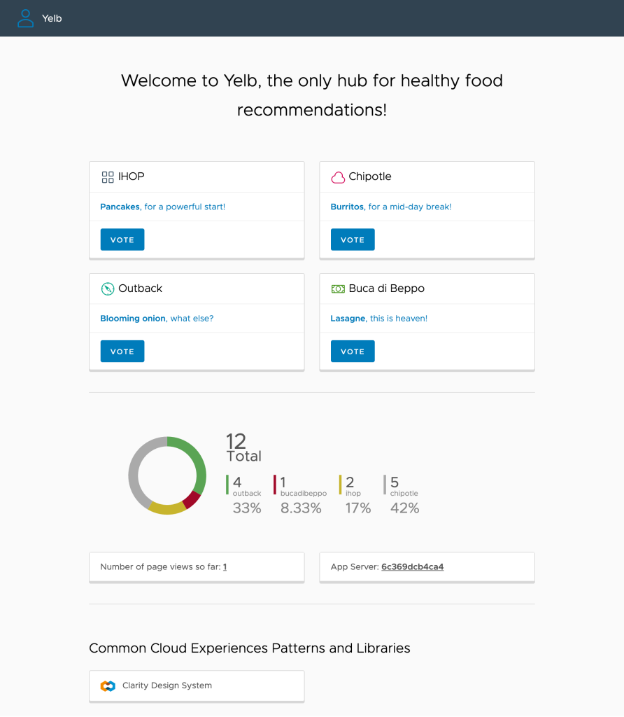Image resolution: width=624 pixels, height=717 pixels.
Task: Select the Yelb brand in the top bar
Action: pos(52,18)
